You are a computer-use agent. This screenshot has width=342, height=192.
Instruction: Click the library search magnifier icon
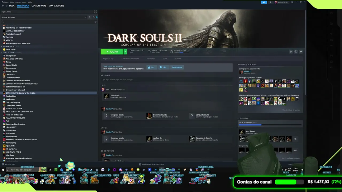click(3, 22)
